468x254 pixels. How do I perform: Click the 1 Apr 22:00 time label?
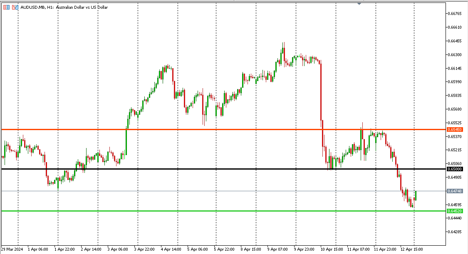click(x=64, y=249)
